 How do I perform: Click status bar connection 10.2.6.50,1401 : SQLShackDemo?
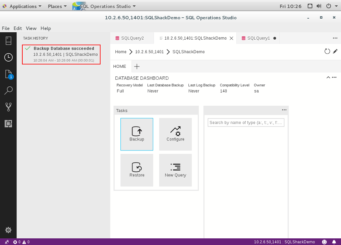pos(284,242)
